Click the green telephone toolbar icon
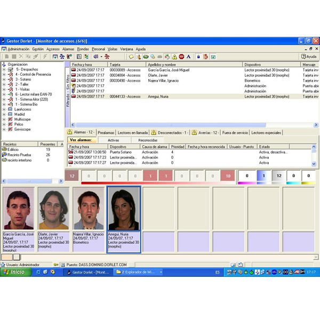The width and height of the screenshot is (320, 320). pyautogui.click(x=146, y=57)
